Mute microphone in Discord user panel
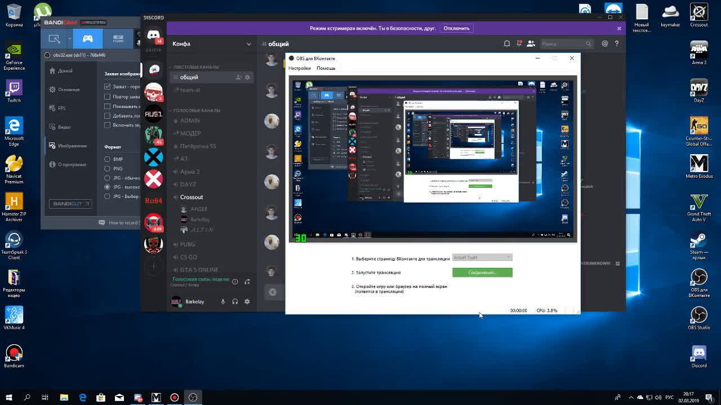 (x=223, y=301)
